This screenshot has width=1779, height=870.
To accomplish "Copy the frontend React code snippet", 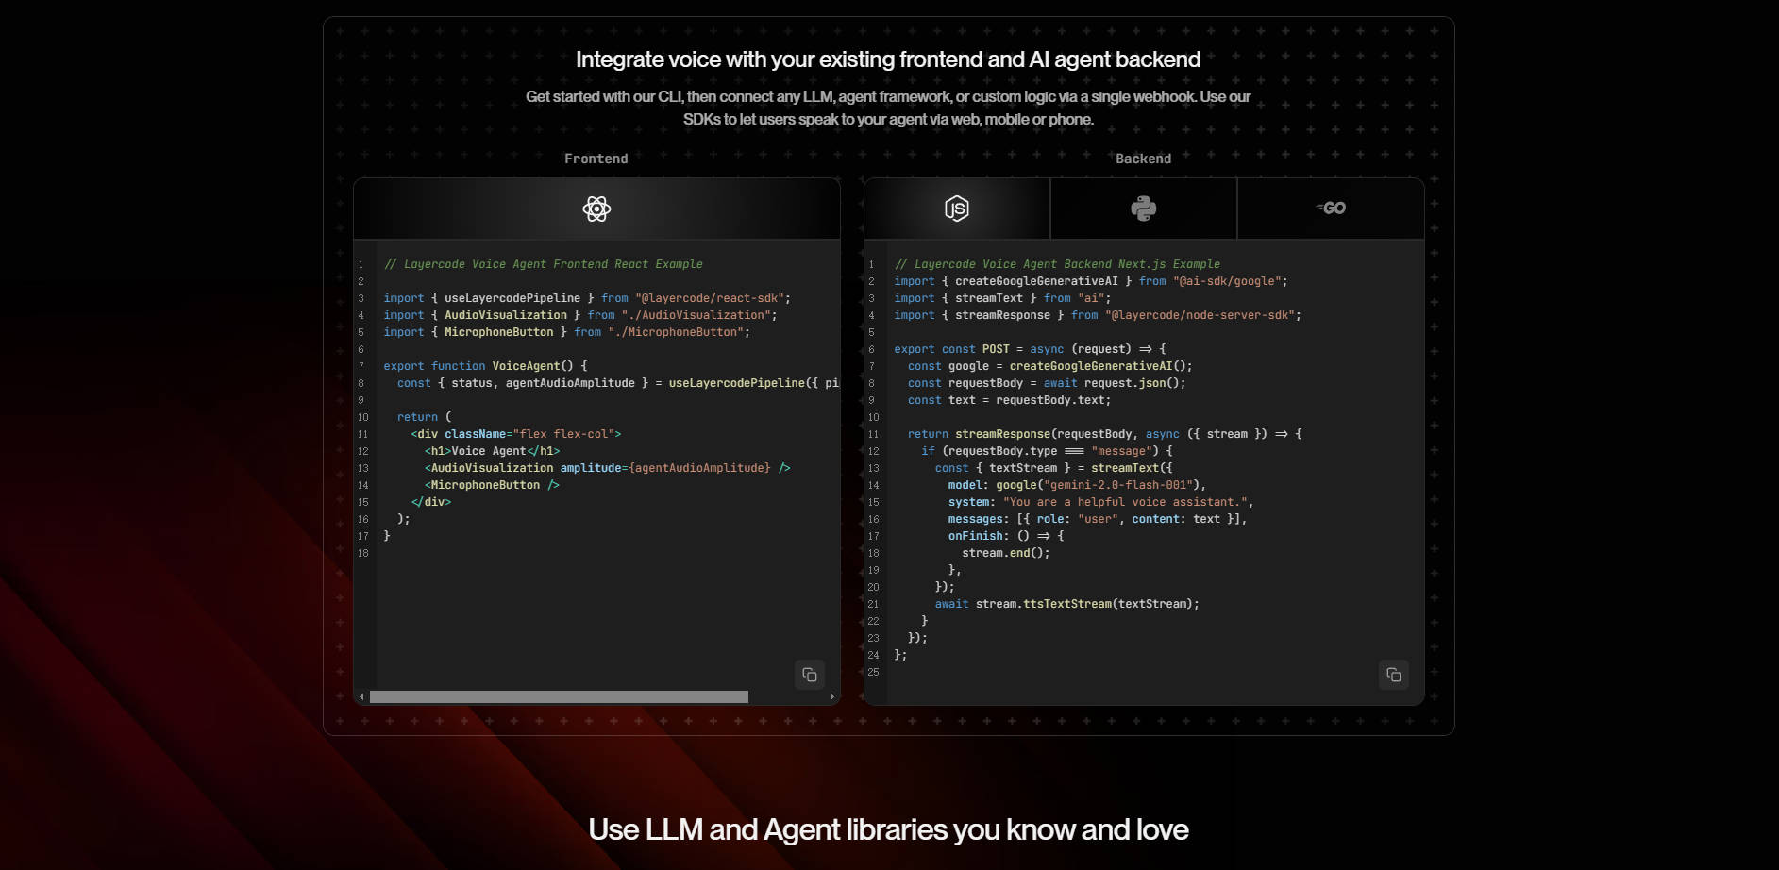I will (809, 675).
